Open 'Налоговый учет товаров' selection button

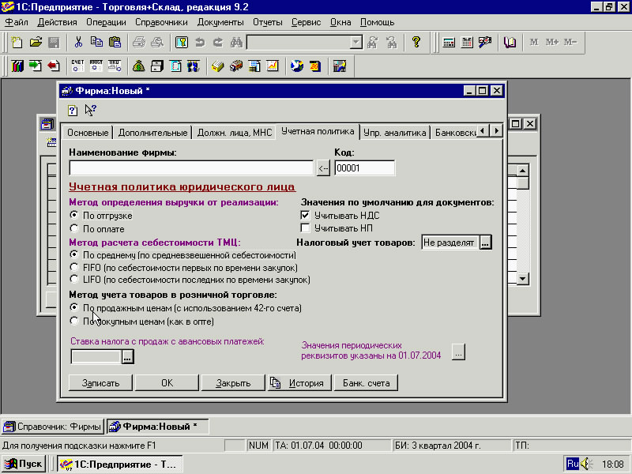(485, 243)
